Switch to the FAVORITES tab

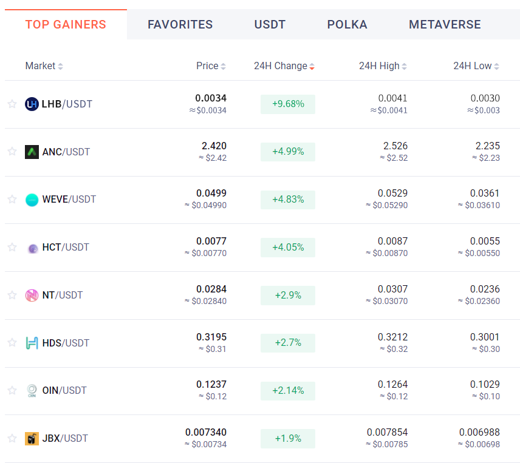point(180,24)
